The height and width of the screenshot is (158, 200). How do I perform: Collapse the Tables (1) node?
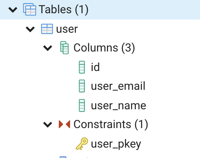click(x=13, y=10)
